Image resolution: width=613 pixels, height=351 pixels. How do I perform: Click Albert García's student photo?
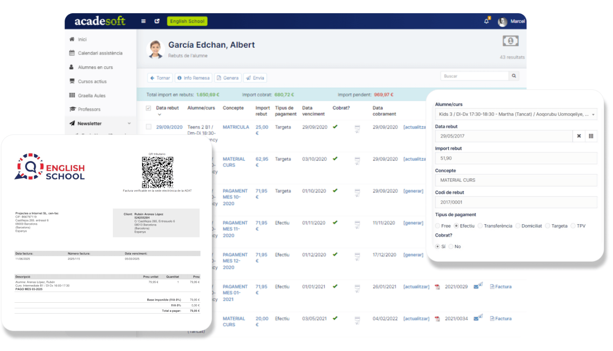click(x=155, y=49)
